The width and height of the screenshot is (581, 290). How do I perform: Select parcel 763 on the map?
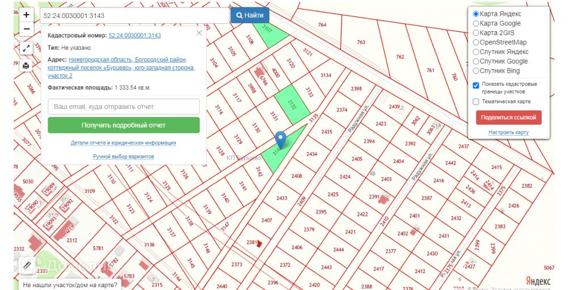(x=361, y=42)
